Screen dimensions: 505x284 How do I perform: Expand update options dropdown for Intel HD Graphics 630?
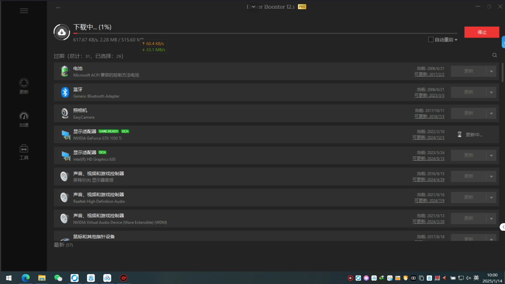491,156
